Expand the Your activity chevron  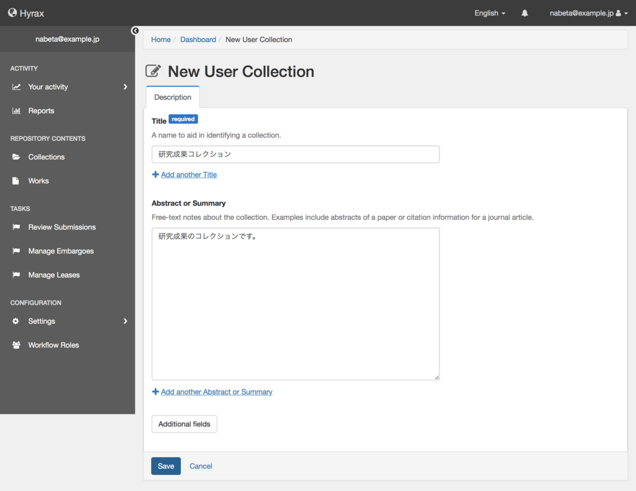pyautogui.click(x=125, y=87)
